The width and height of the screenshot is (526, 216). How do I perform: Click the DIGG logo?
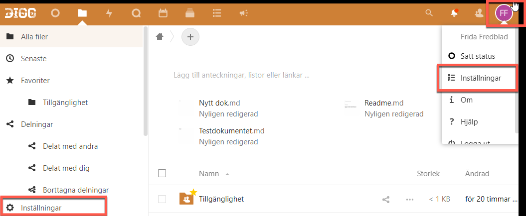point(20,13)
